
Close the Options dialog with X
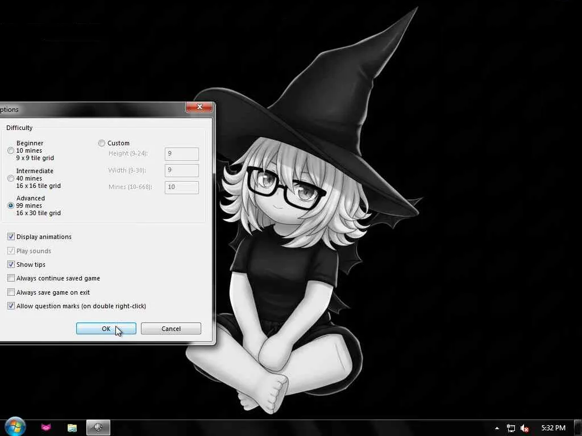pos(199,107)
